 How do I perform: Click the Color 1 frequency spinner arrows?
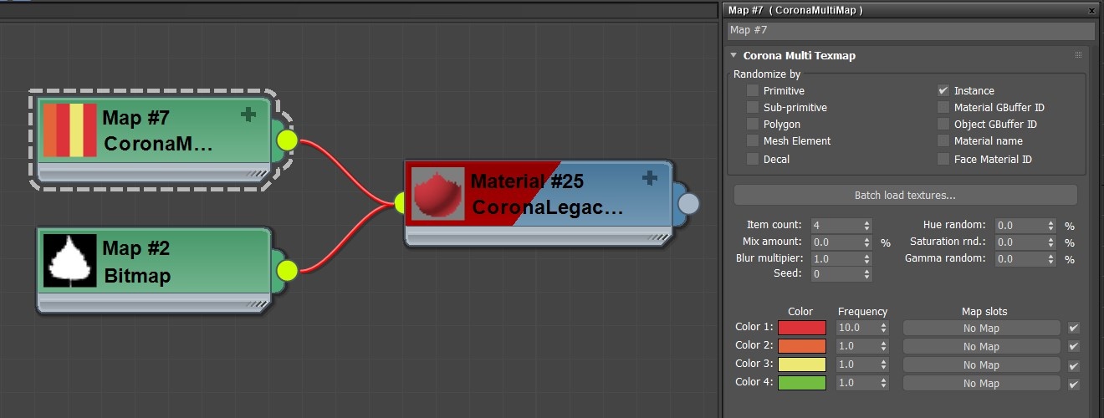click(884, 328)
